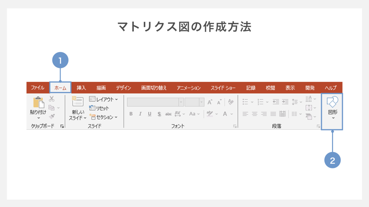Viewport: 369px width, 207px height.
Task: Toggle Strikethrough formatting
Action: 168,114
